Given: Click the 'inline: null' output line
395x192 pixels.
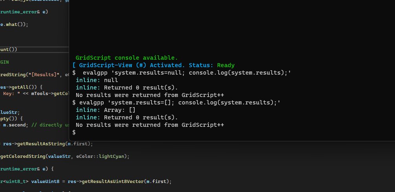Looking at the screenshot, I should point(97,80).
